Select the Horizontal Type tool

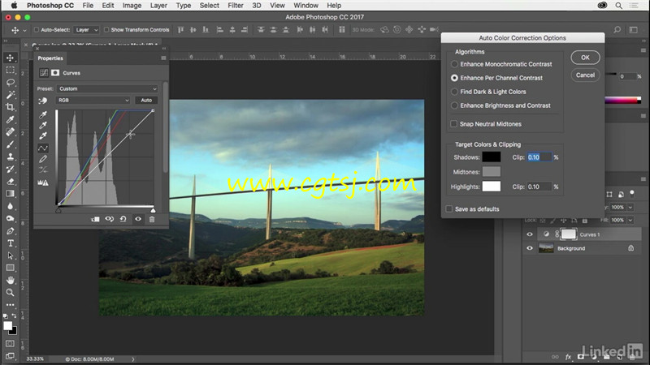pyautogui.click(x=10, y=243)
